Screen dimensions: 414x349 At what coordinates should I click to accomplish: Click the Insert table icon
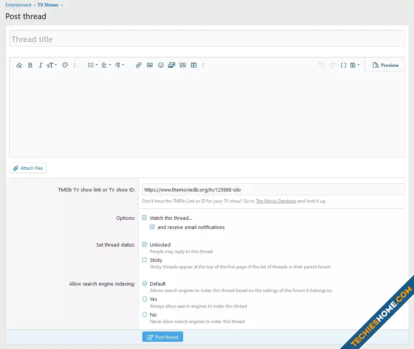[194, 65]
